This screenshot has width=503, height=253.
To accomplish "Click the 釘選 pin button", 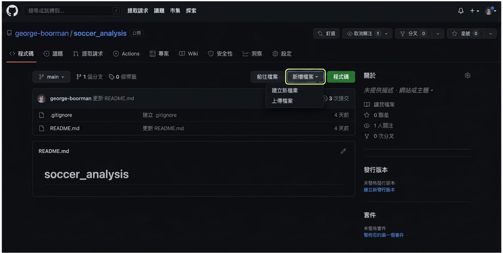I will tap(326, 34).
